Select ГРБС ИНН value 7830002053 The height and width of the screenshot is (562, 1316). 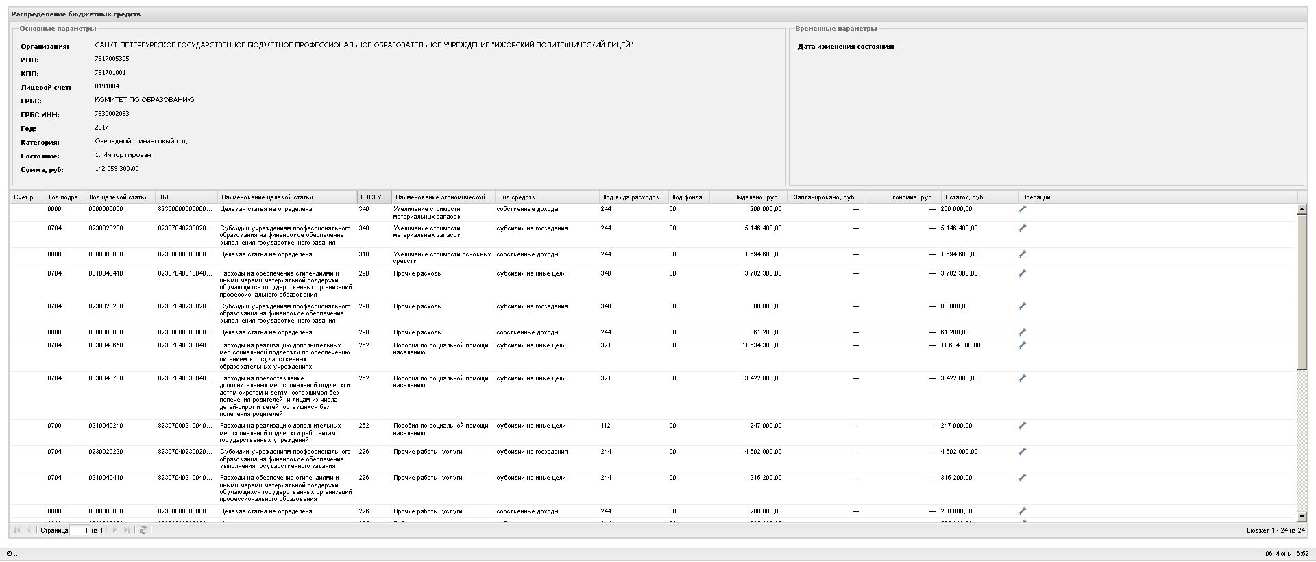[x=112, y=114]
